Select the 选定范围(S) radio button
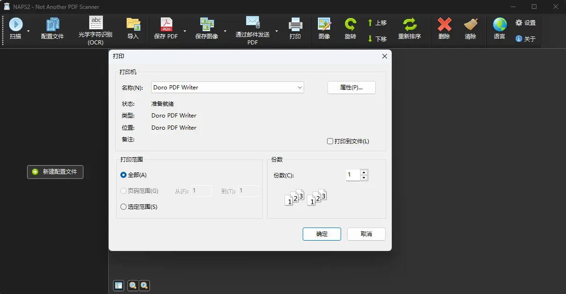The image size is (566, 294). (124, 206)
